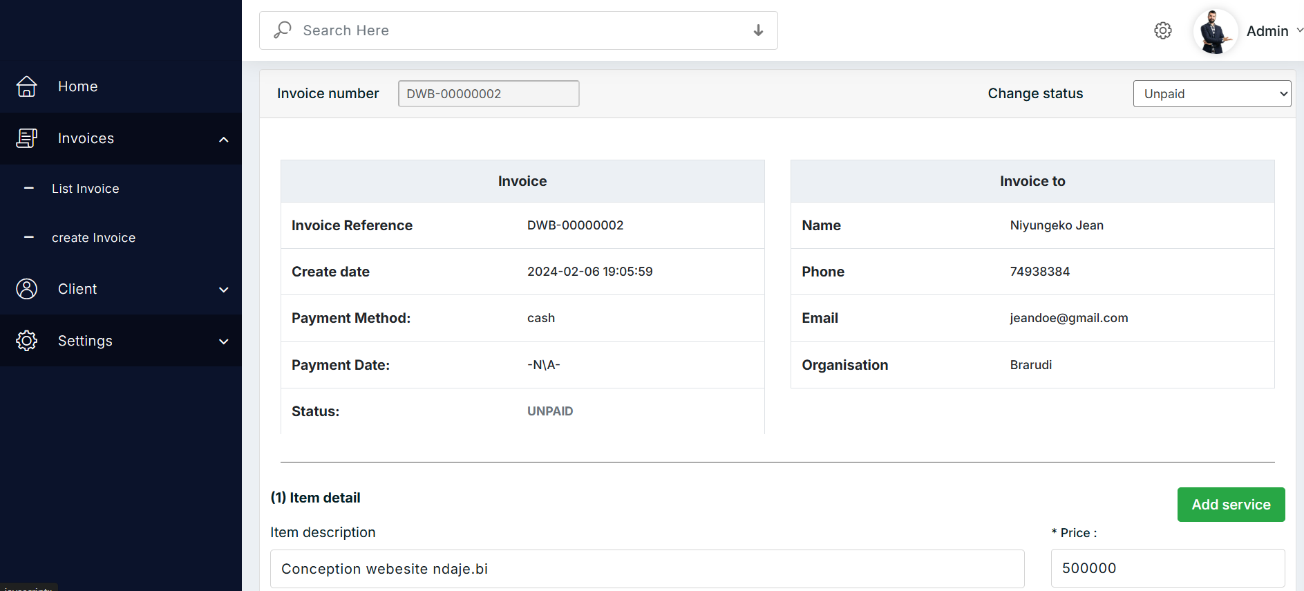Viewport: 1304px width, 591px height.
Task: Click the Home house icon in sidebar
Action: click(26, 86)
